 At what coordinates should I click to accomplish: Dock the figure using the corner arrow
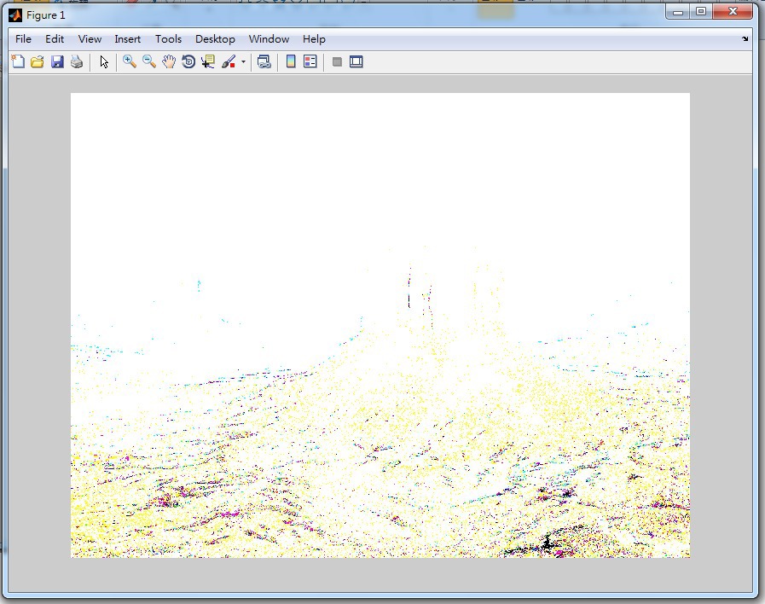coord(745,39)
